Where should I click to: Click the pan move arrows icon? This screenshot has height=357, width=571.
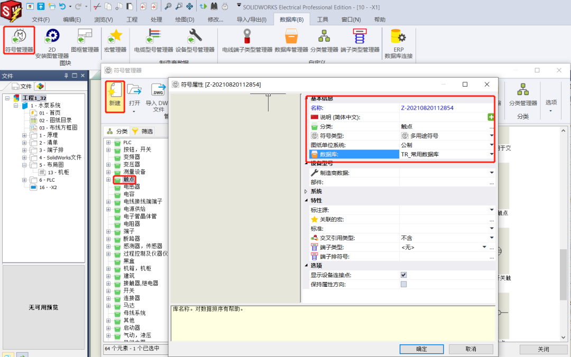(190, 6)
